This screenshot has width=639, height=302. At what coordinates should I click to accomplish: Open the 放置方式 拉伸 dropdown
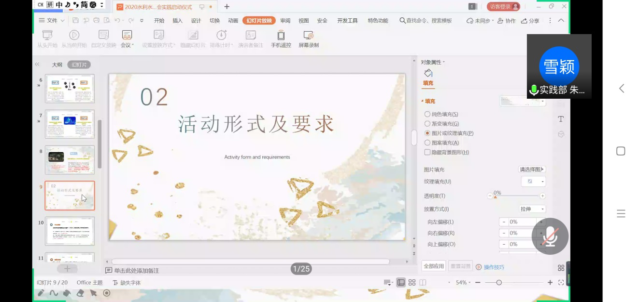tap(532, 209)
